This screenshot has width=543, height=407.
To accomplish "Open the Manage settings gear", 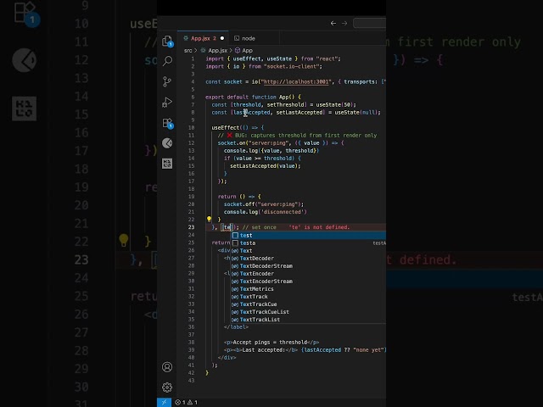I will click(167, 387).
